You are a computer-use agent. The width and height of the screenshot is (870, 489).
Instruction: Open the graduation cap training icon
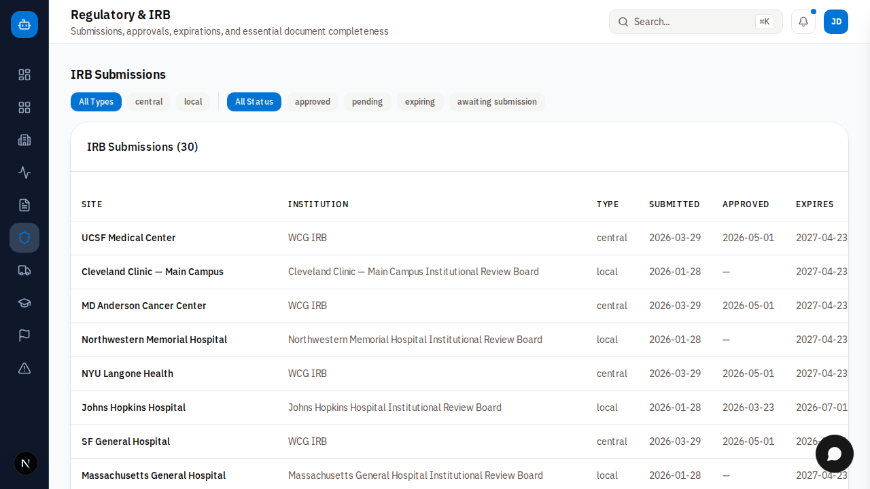[x=24, y=303]
